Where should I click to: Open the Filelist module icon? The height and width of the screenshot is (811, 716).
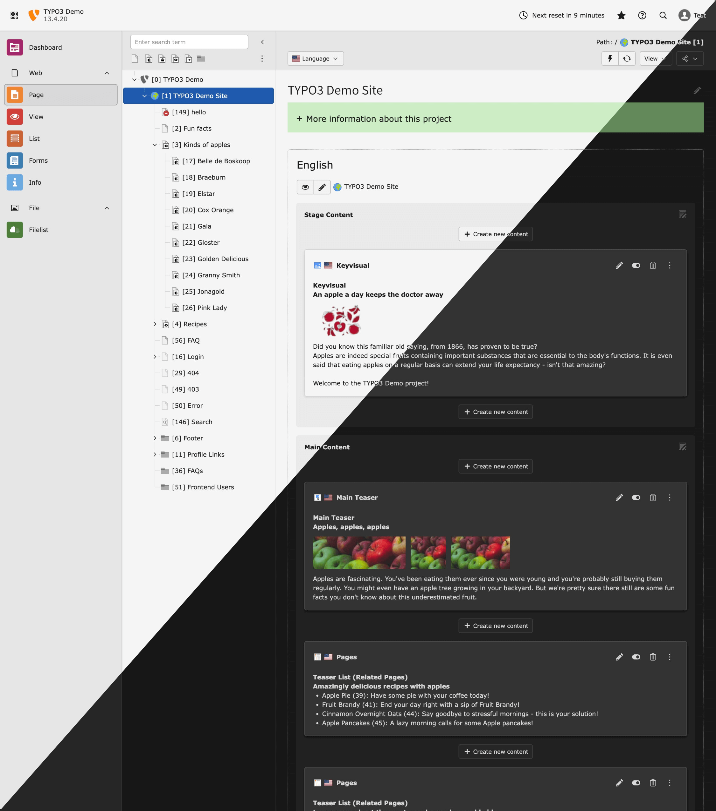(x=15, y=230)
